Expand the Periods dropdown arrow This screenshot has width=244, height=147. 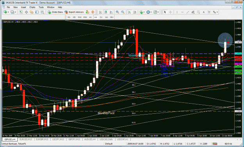151,12
